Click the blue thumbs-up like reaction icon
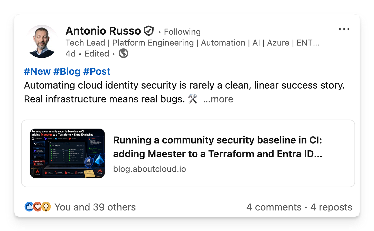 (29, 207)
